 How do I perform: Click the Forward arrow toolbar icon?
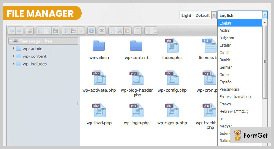(x=19, y=31)
